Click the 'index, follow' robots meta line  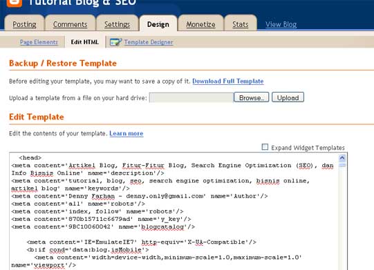[x=97, y=211]
